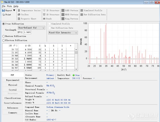Click the SAED Pattern icon
The width and height of the screenshot is (160, 122).
pyautogui.click(x=63, y=10)
